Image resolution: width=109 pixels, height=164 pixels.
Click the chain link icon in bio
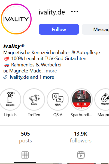5,77
